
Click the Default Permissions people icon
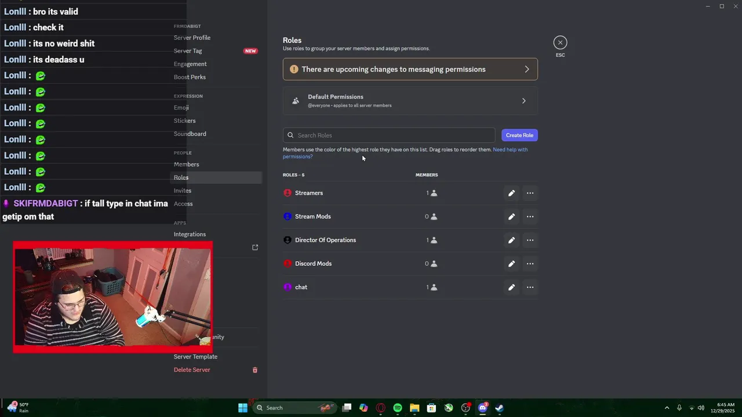(296, 101)
